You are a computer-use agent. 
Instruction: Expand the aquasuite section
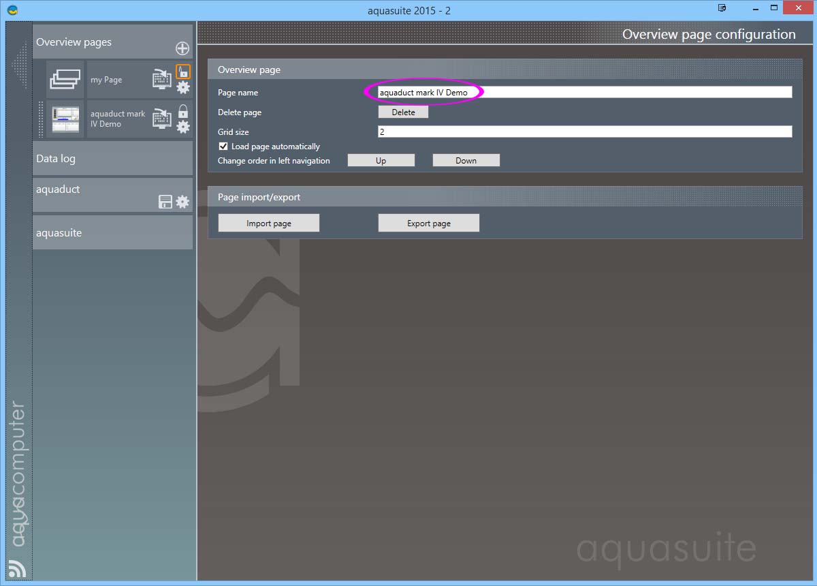click(x=113, y=232)
